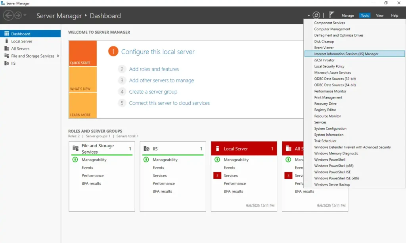Open the dropdown arrow beside the Refresh icon

tap(308, 15)
